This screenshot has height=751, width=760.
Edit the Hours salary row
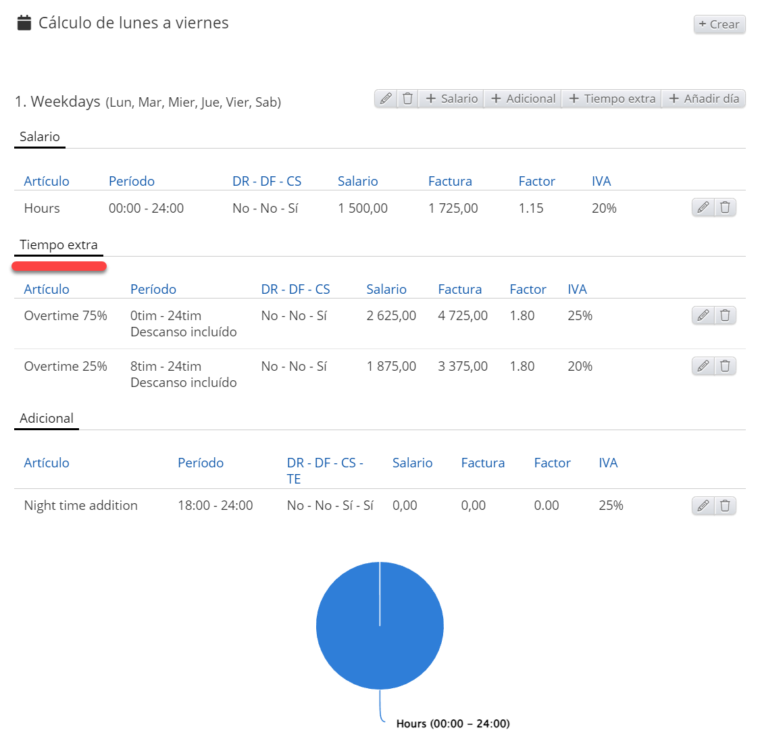click(703, 207)
